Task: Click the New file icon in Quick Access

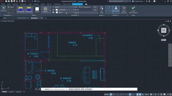Action: point(6,1)
